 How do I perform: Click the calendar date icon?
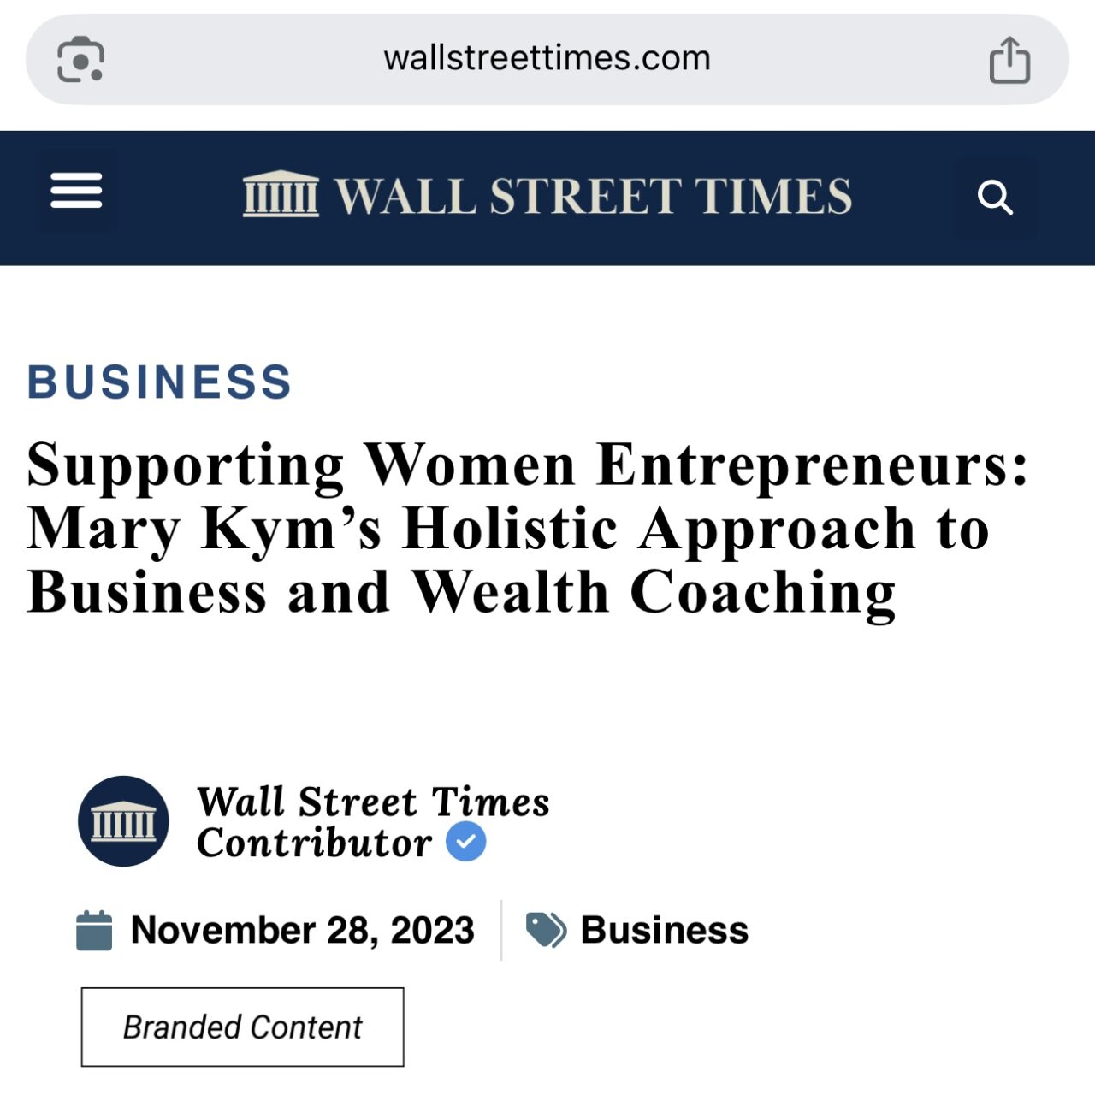coord(94,931)
